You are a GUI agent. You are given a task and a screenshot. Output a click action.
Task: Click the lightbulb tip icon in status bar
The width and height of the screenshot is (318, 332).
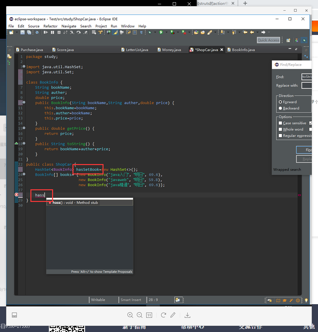click(306, 300)
